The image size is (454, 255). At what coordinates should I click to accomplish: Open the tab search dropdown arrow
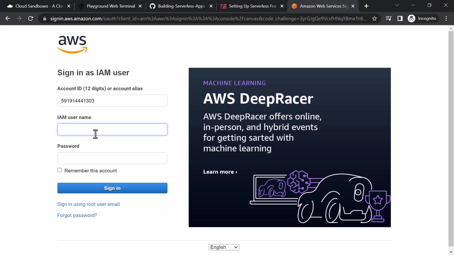(x=397, y=6)
